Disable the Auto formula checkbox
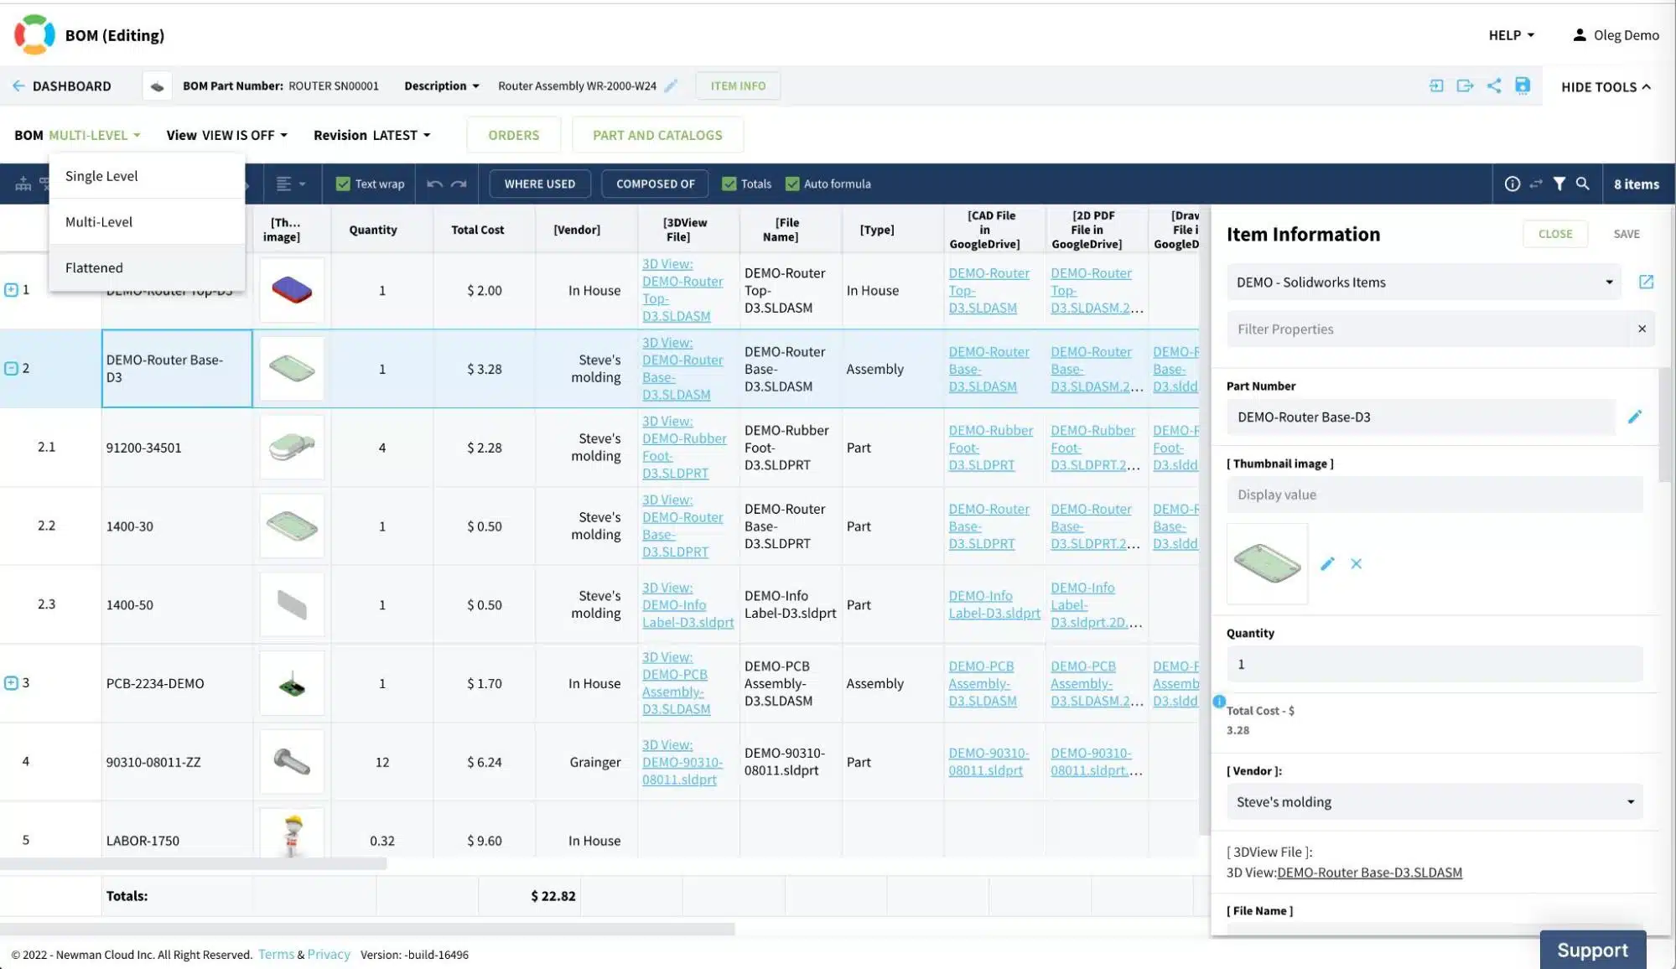The height and width of the screenshot is (969, 1676). [792, 184]
